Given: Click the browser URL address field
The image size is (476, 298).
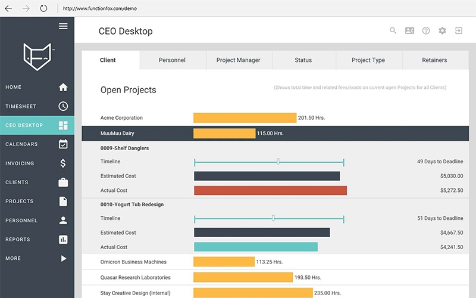Looking at the screenshot, I should point(238,8).
